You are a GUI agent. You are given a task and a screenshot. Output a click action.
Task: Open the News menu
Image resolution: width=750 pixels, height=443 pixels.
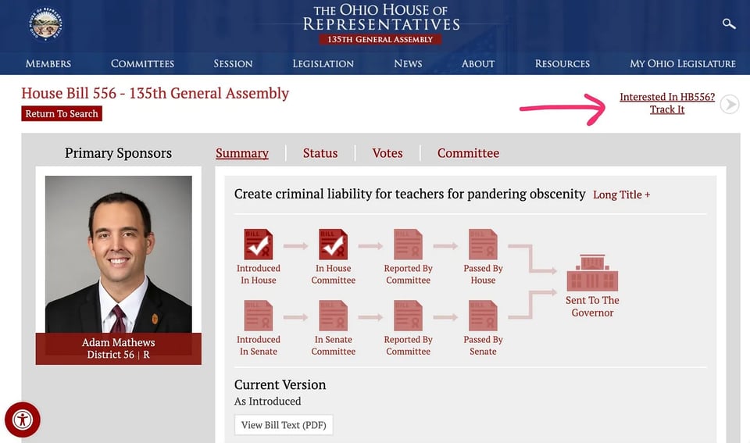[408, 63]
